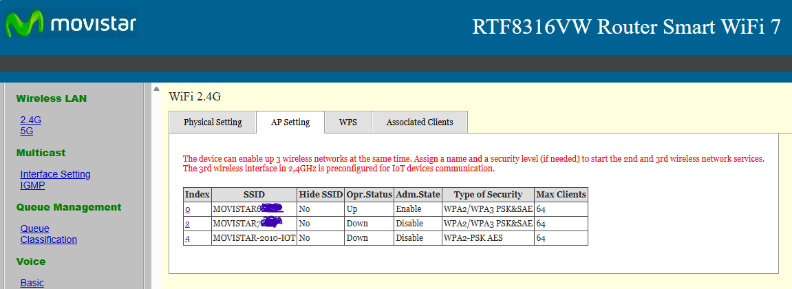Go to the Associated Clients tab
Viewport: 792px width, 289px height.
pyautogui.click(x=420, y=122)
